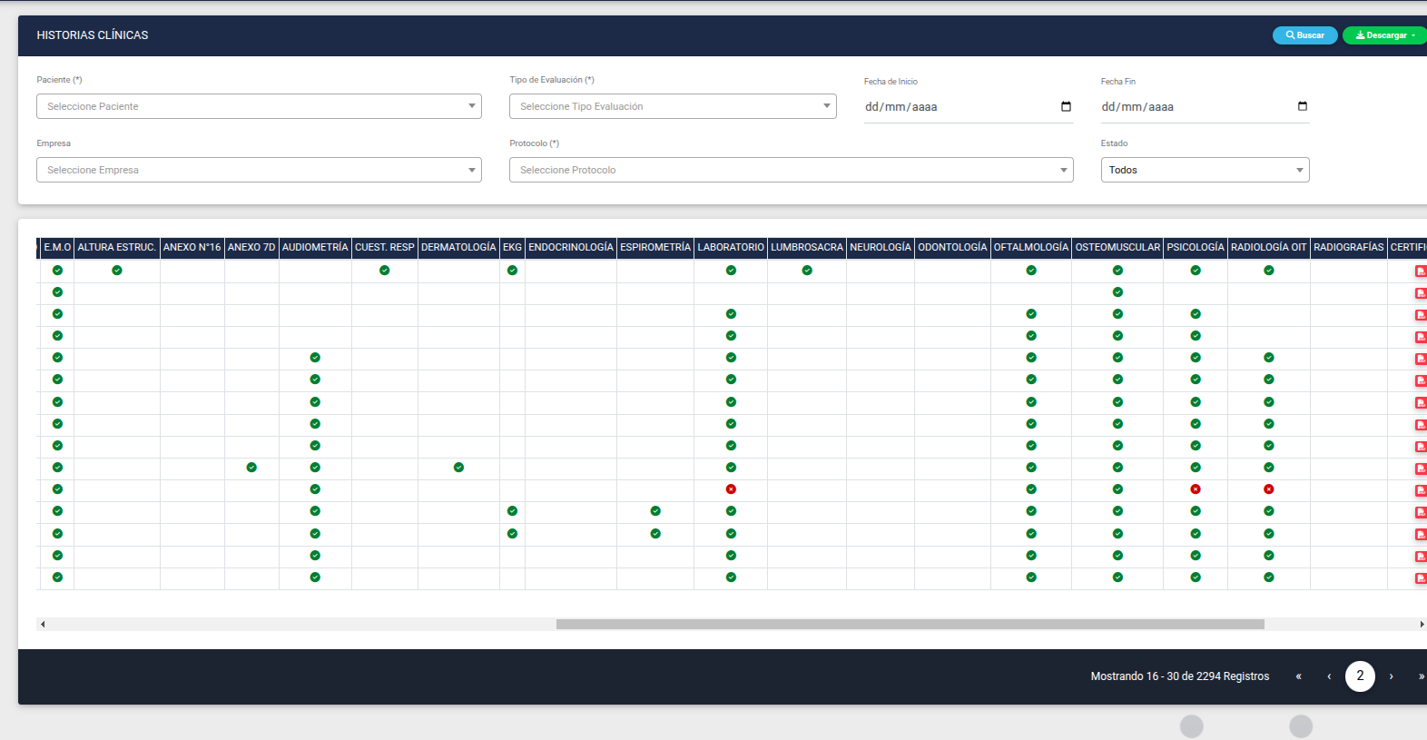This screenshot has height=740, width=1427.
Task: Click the green check under Altura Estruc.
Action: 117,271
